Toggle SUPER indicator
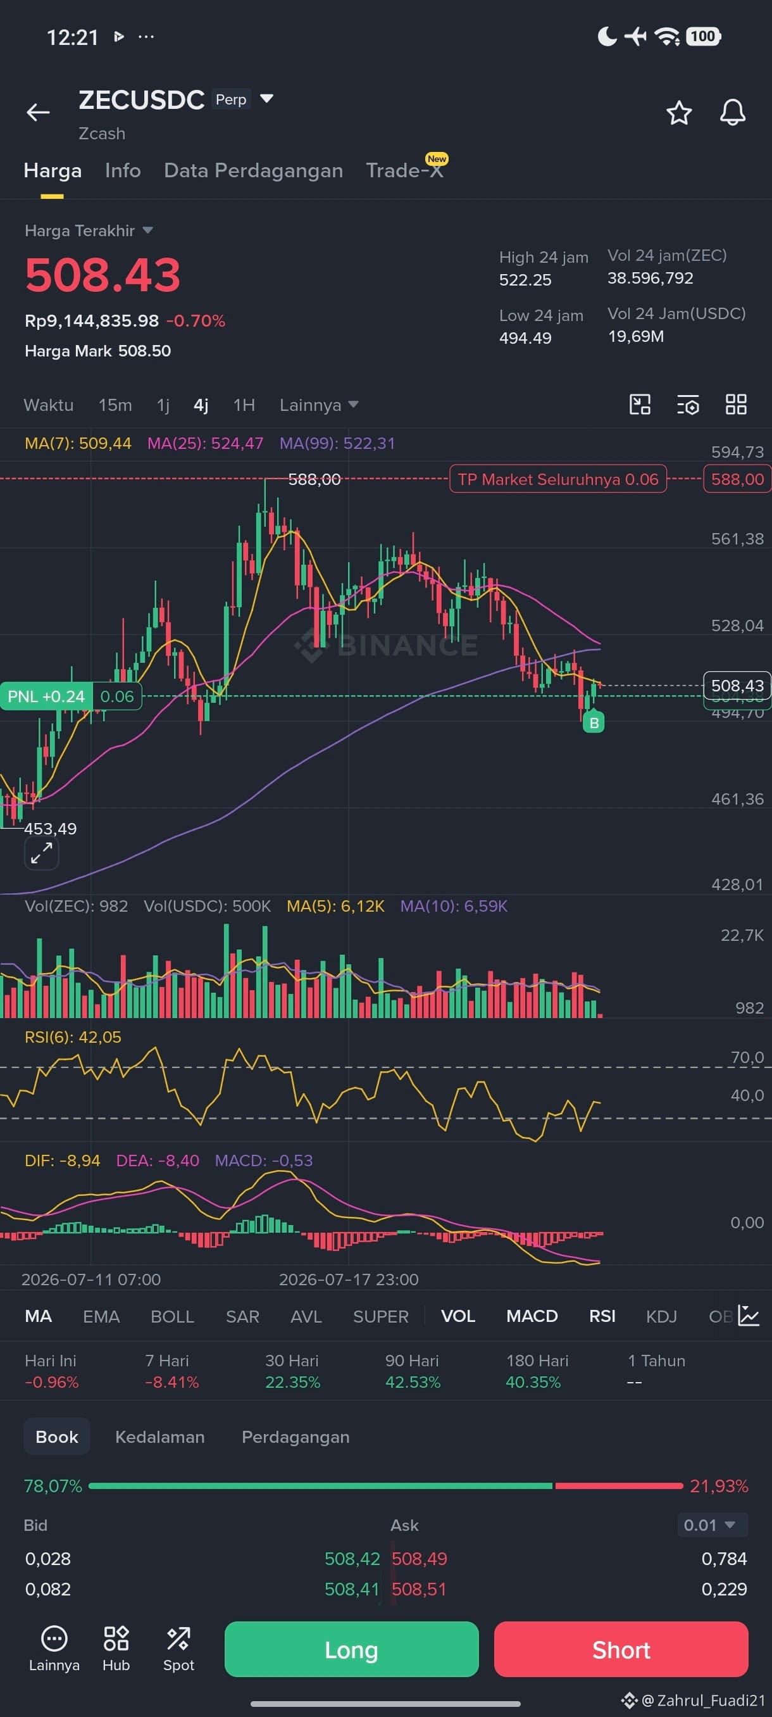This screenshot has height=1717, width=772. tap(380, 1316)
